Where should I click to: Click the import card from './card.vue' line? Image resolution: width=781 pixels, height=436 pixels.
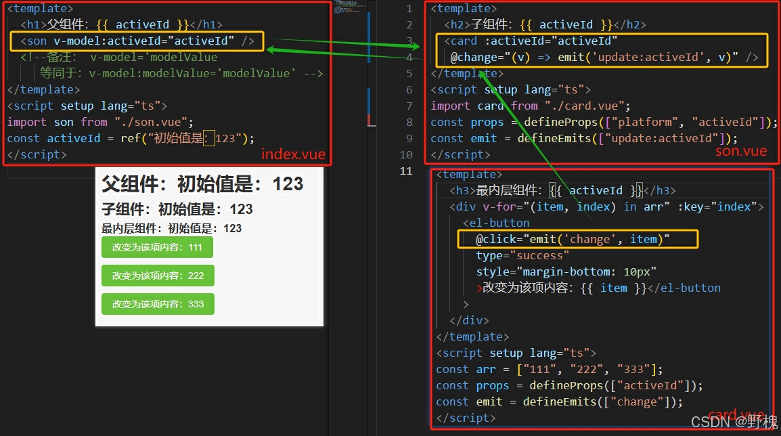[x=531, y=106]
